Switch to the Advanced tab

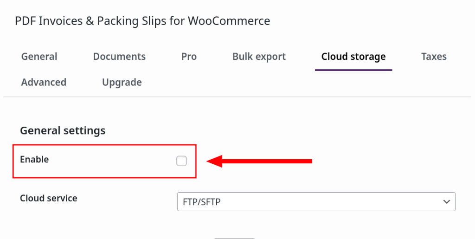(x=44, y=82)
